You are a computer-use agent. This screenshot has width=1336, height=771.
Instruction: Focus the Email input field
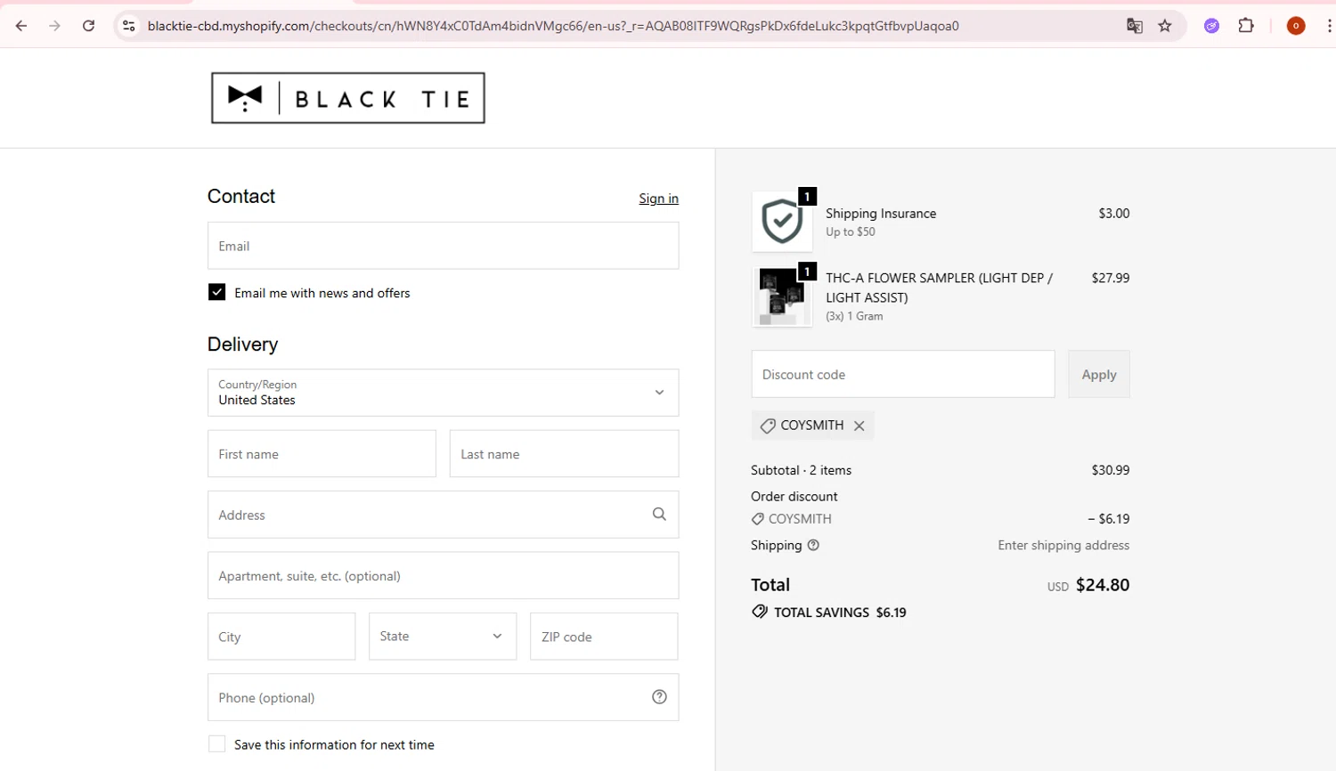pos(443,246)
